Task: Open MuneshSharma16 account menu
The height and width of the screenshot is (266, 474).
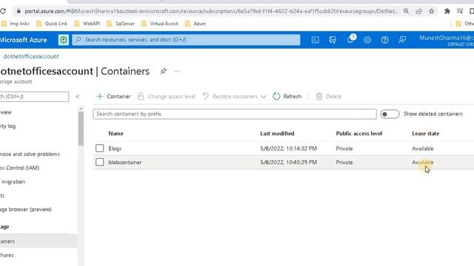Action: [x=447, y=41]
